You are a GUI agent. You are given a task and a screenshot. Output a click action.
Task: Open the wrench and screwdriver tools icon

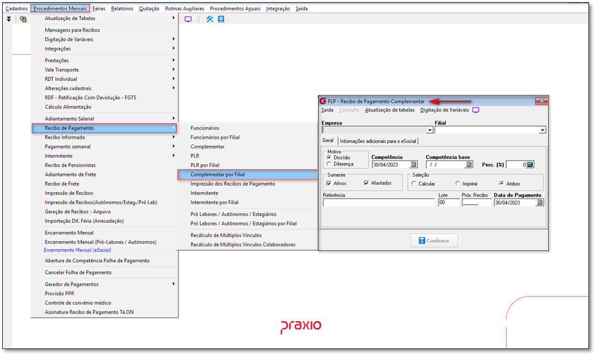pos(210,19)
